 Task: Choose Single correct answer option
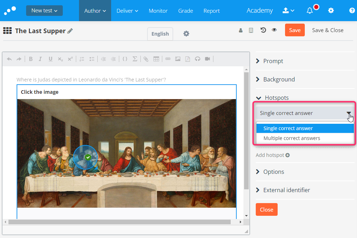(x=305, y=128)
